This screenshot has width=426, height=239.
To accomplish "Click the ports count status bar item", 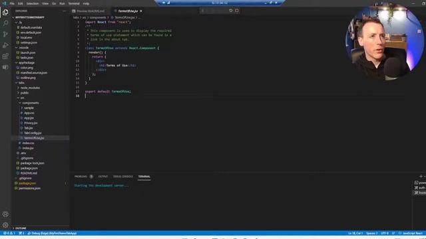I will (x=21, y=233).
